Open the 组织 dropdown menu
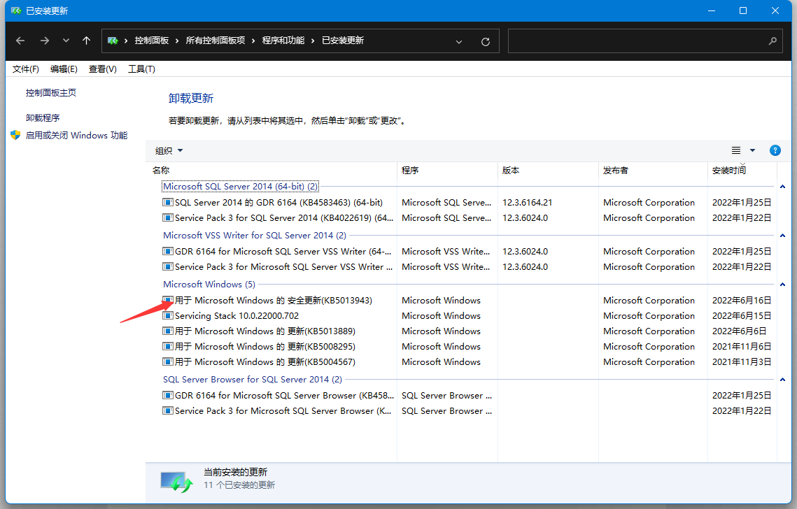797x509 pixels. 169,151
